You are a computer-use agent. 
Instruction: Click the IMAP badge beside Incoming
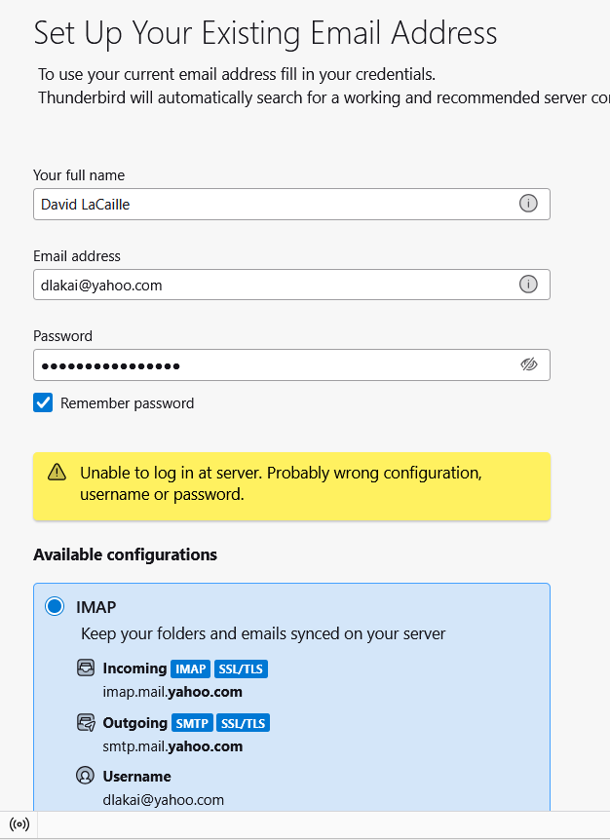click(190, 668)
